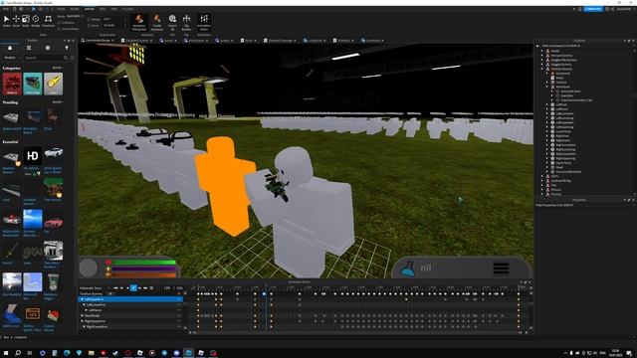Toggle the Collisions checkbox
637x358 pixels.
click(x=60, y=23)
